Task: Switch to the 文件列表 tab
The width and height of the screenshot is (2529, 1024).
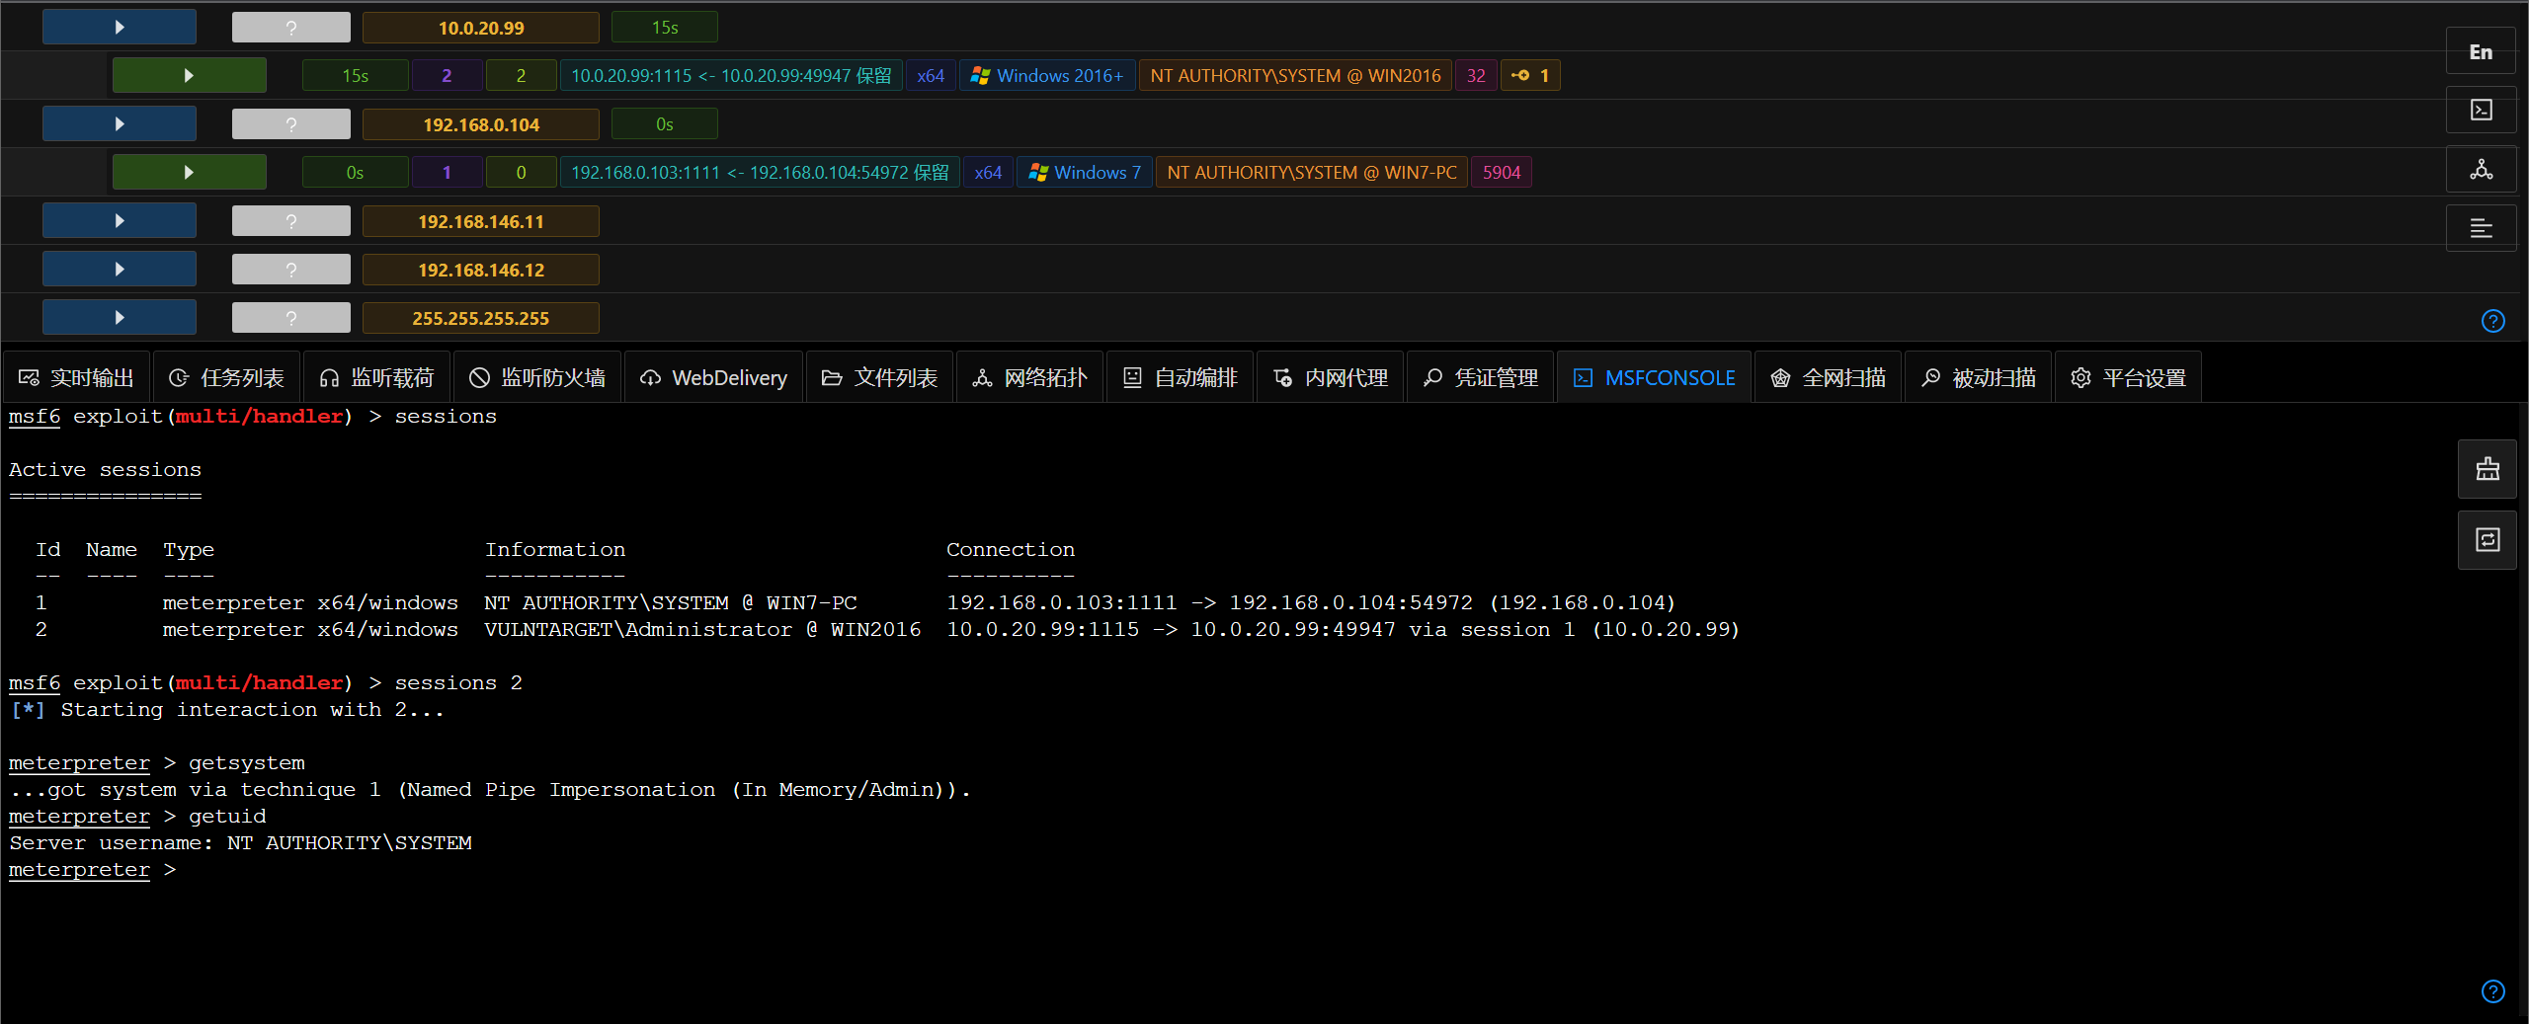Action: [x=880, y=377]
